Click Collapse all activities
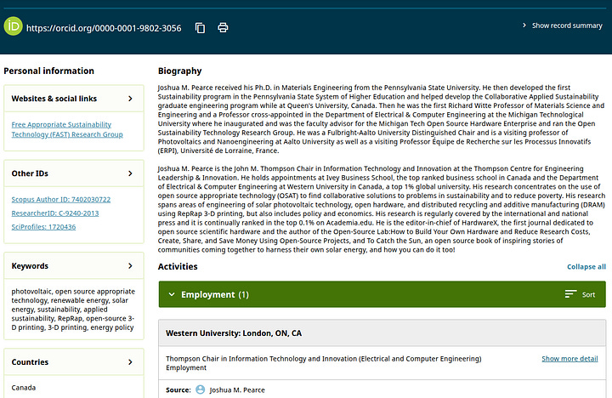Screen dimensions: 612x398 pos(586,267)
